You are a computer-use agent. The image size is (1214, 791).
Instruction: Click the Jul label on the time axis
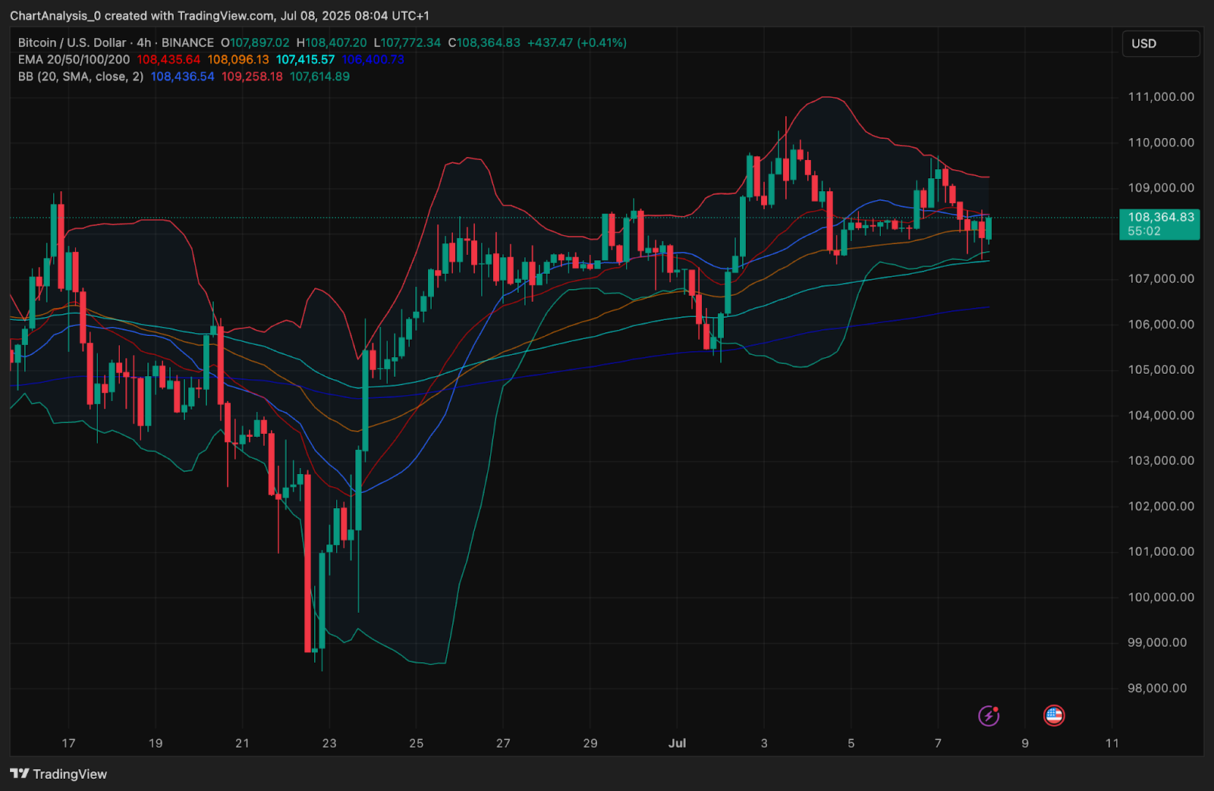[677, 743]
